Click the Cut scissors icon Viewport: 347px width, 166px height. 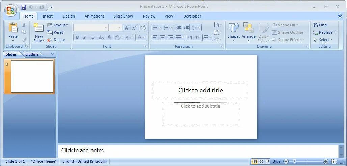24,25
